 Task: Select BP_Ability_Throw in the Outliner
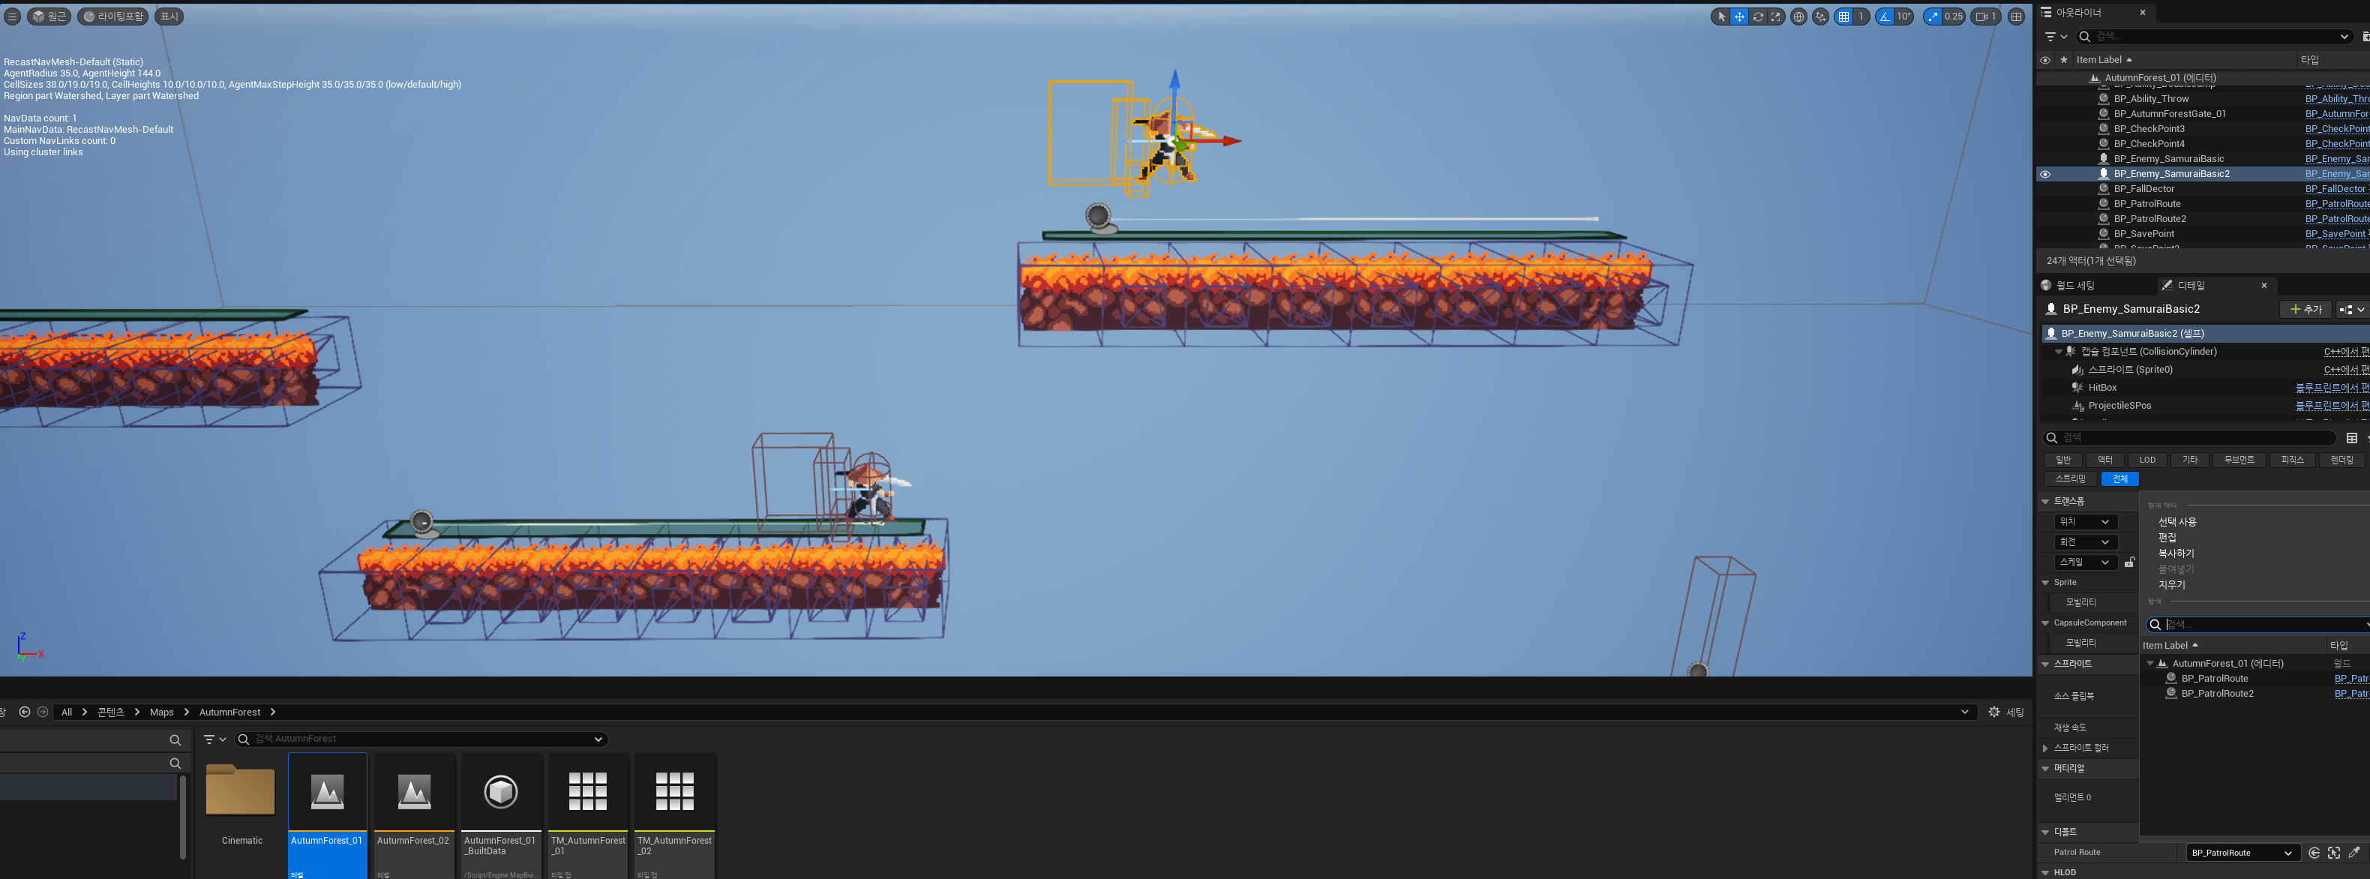pos(2150,98)
